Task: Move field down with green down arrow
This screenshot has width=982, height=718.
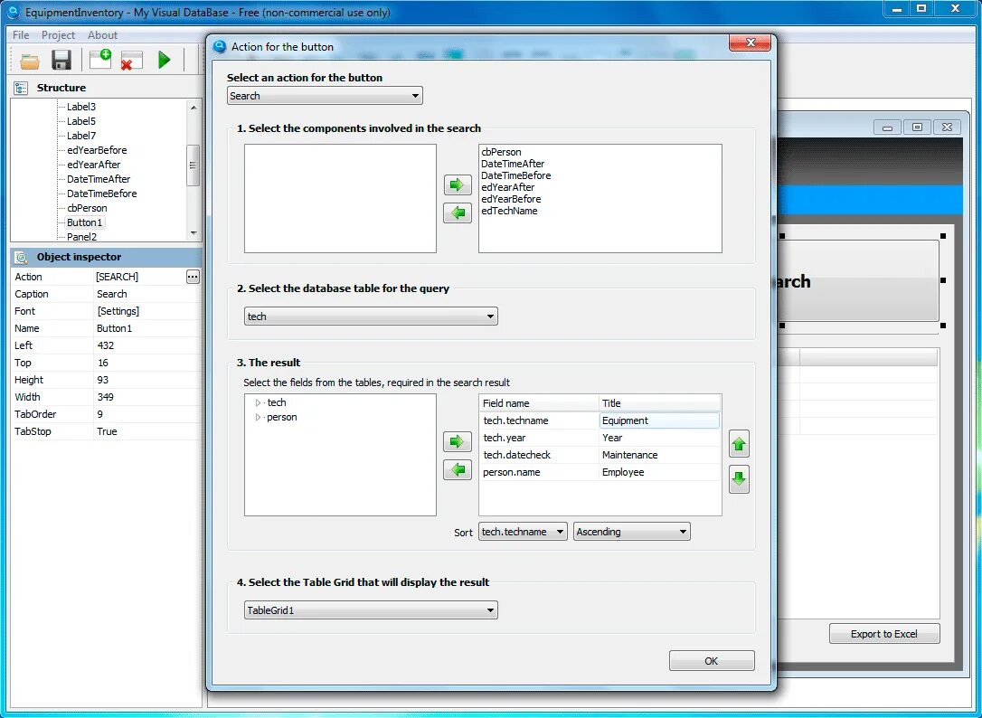Action: point(739,479)
